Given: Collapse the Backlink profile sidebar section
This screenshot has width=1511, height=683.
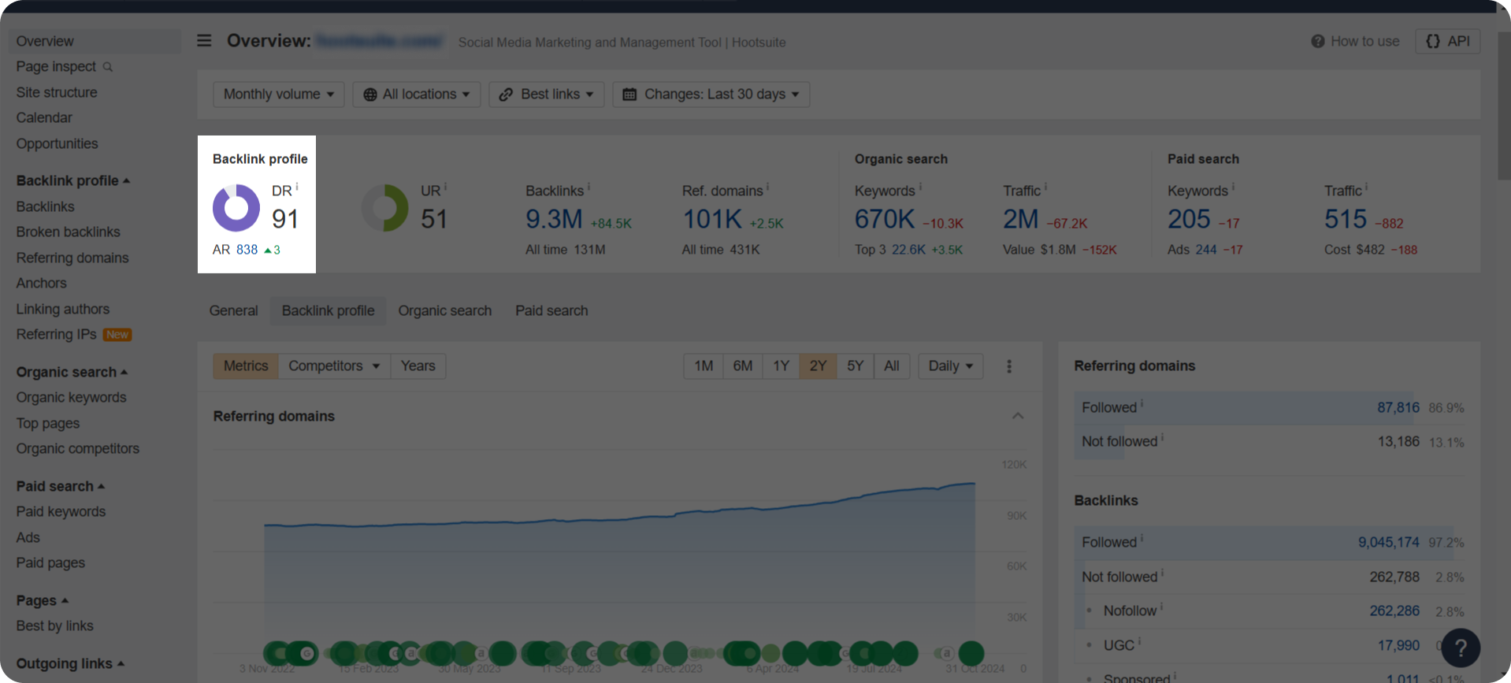Looking at the screenshot, I should click(73, 181).
